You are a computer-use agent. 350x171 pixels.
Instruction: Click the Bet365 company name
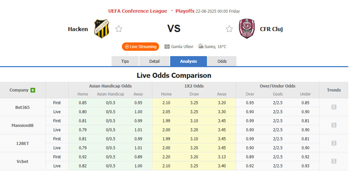(22, 107)
